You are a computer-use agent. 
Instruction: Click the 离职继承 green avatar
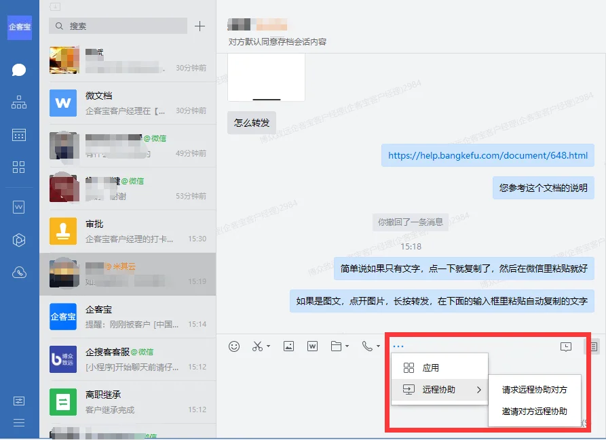pos(63,402)
